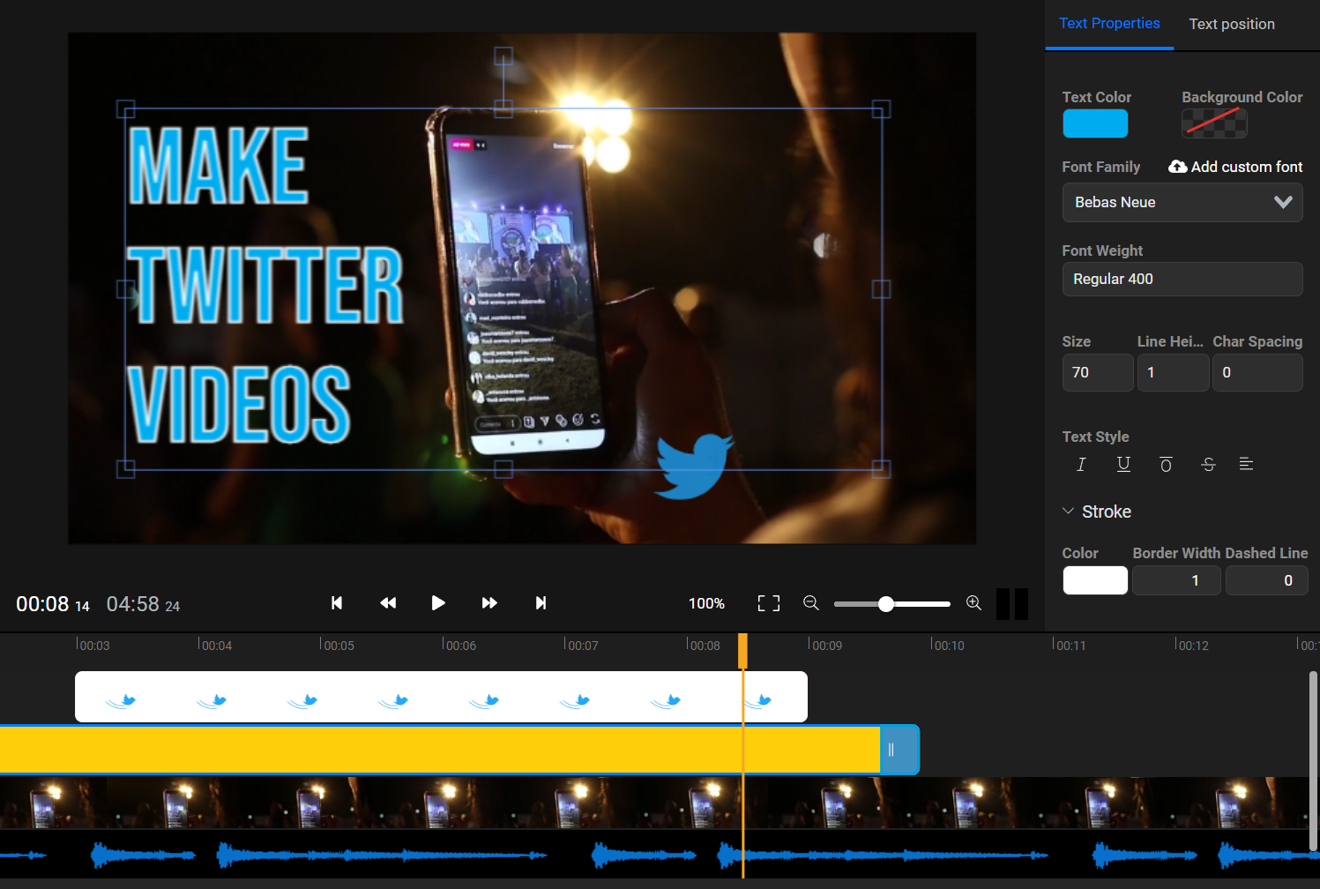This screenshot has height=889, width=1320.
Task: Play the video preview
Action: tap(438, 603)
